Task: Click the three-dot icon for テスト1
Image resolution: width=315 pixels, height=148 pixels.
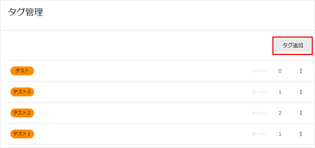Action: click(x=301, y=134)
